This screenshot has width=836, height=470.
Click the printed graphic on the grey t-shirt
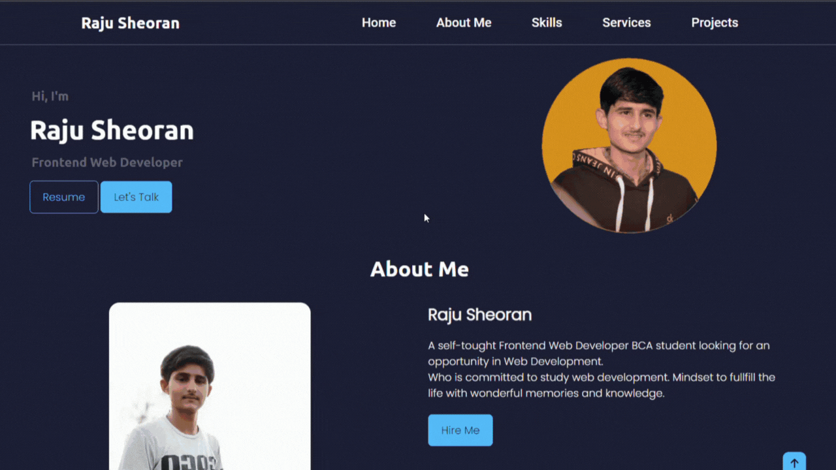(x=188, y=460)
